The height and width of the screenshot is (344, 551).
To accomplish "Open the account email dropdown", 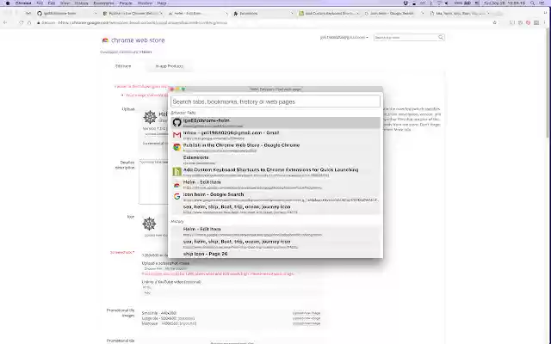I will 344,37.
